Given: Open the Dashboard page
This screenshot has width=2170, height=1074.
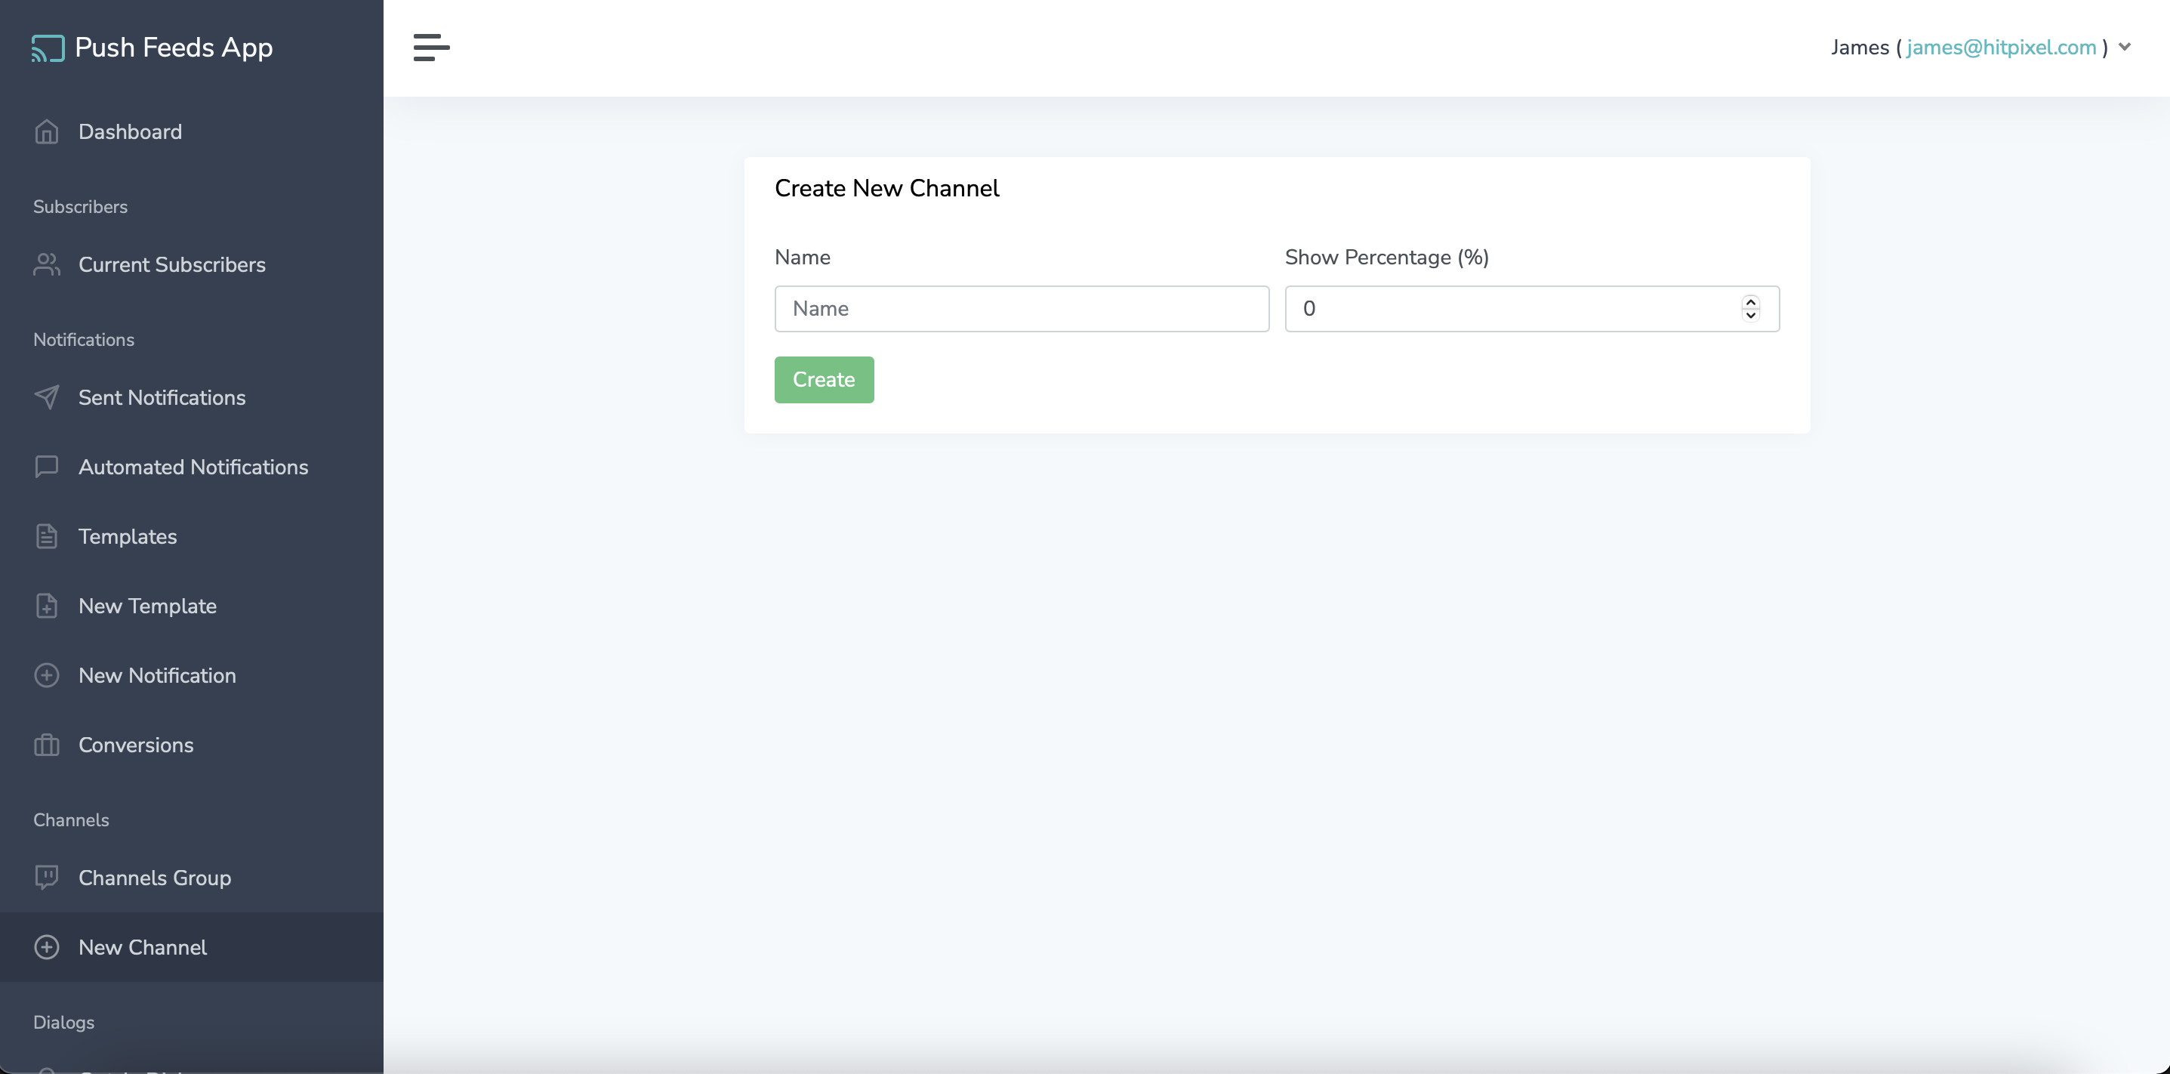Looking at the screenshot, I should tap(192, 131).
